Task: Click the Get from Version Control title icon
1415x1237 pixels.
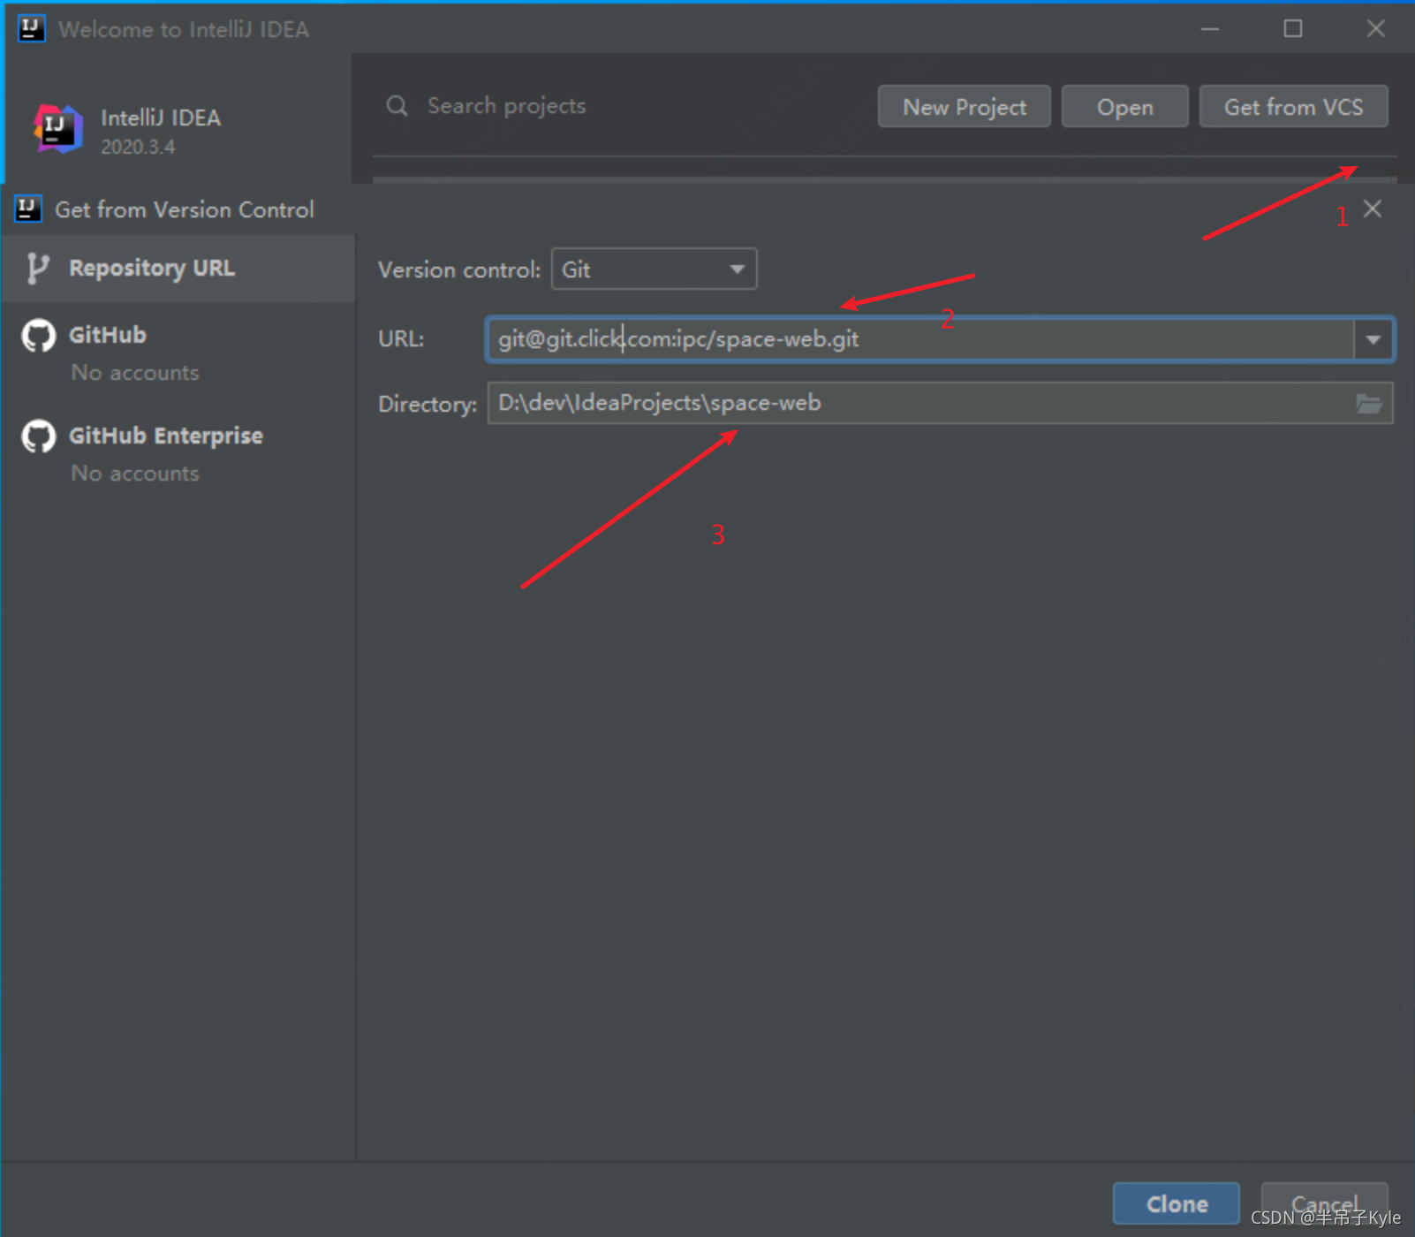Action: tap(28, 209)
